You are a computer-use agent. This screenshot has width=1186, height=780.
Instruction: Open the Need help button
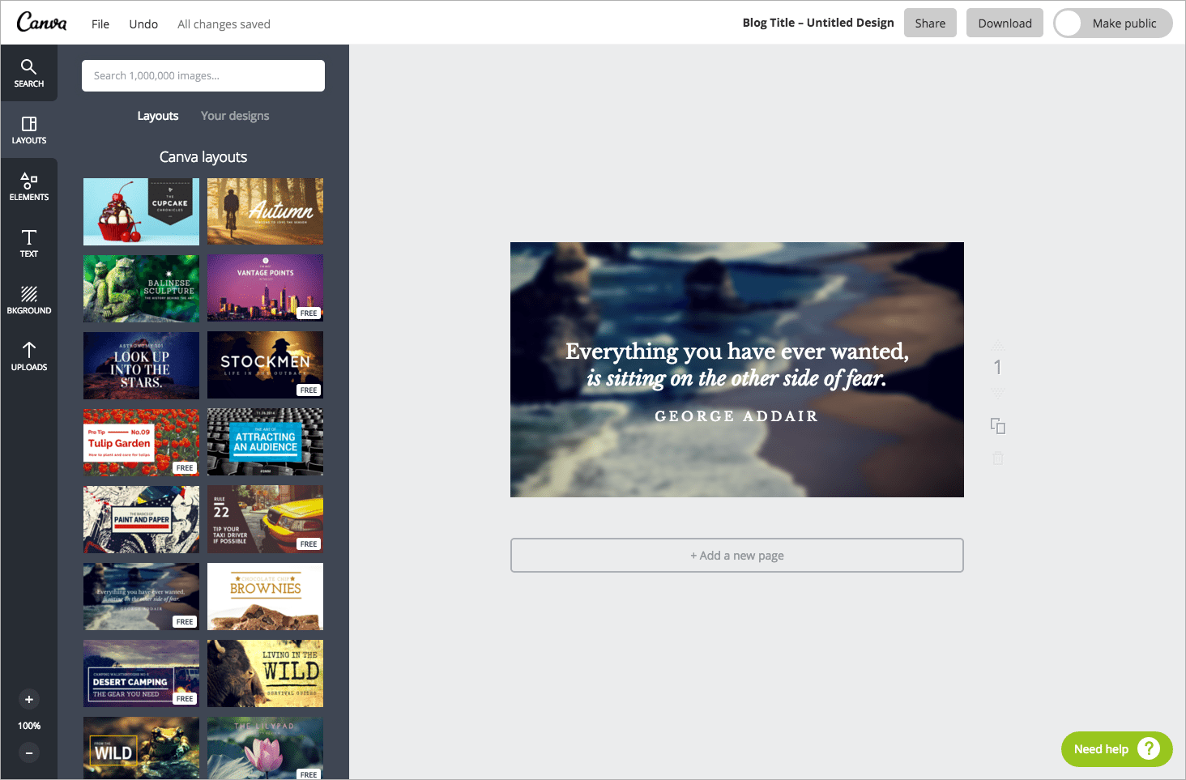[1116, 749]
